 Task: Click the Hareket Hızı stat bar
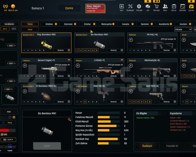click(x=109, y=139)
